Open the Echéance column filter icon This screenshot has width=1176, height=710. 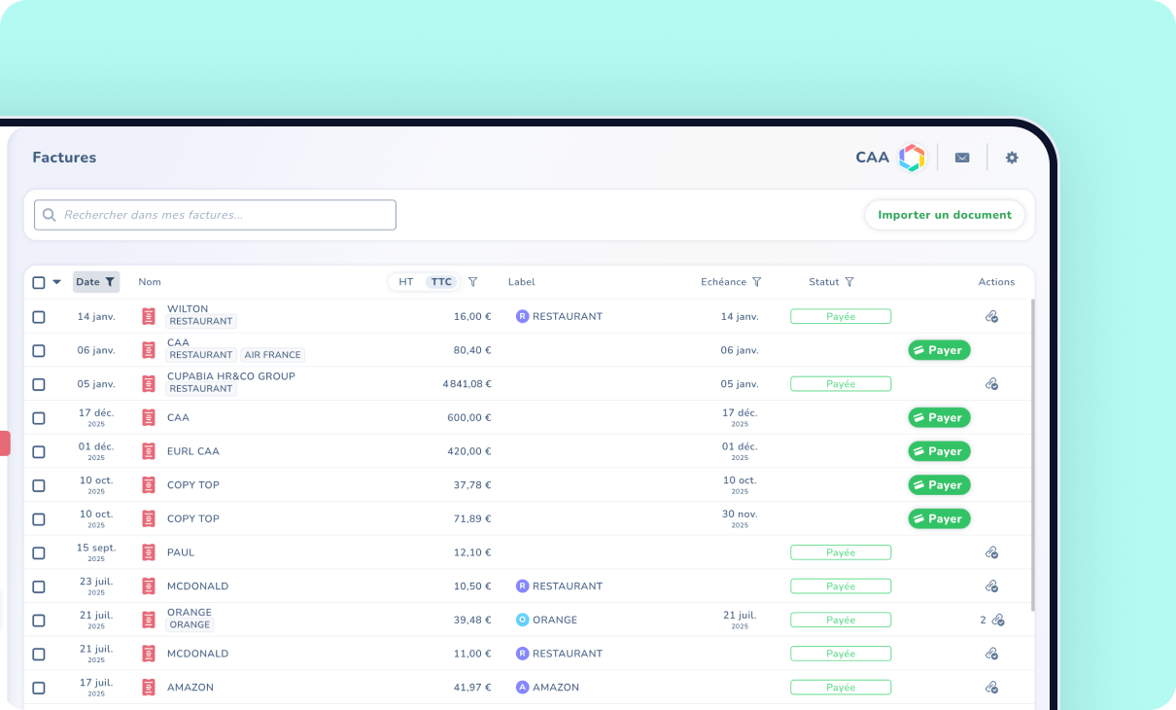pyautogui.click(x=756, y=282)
